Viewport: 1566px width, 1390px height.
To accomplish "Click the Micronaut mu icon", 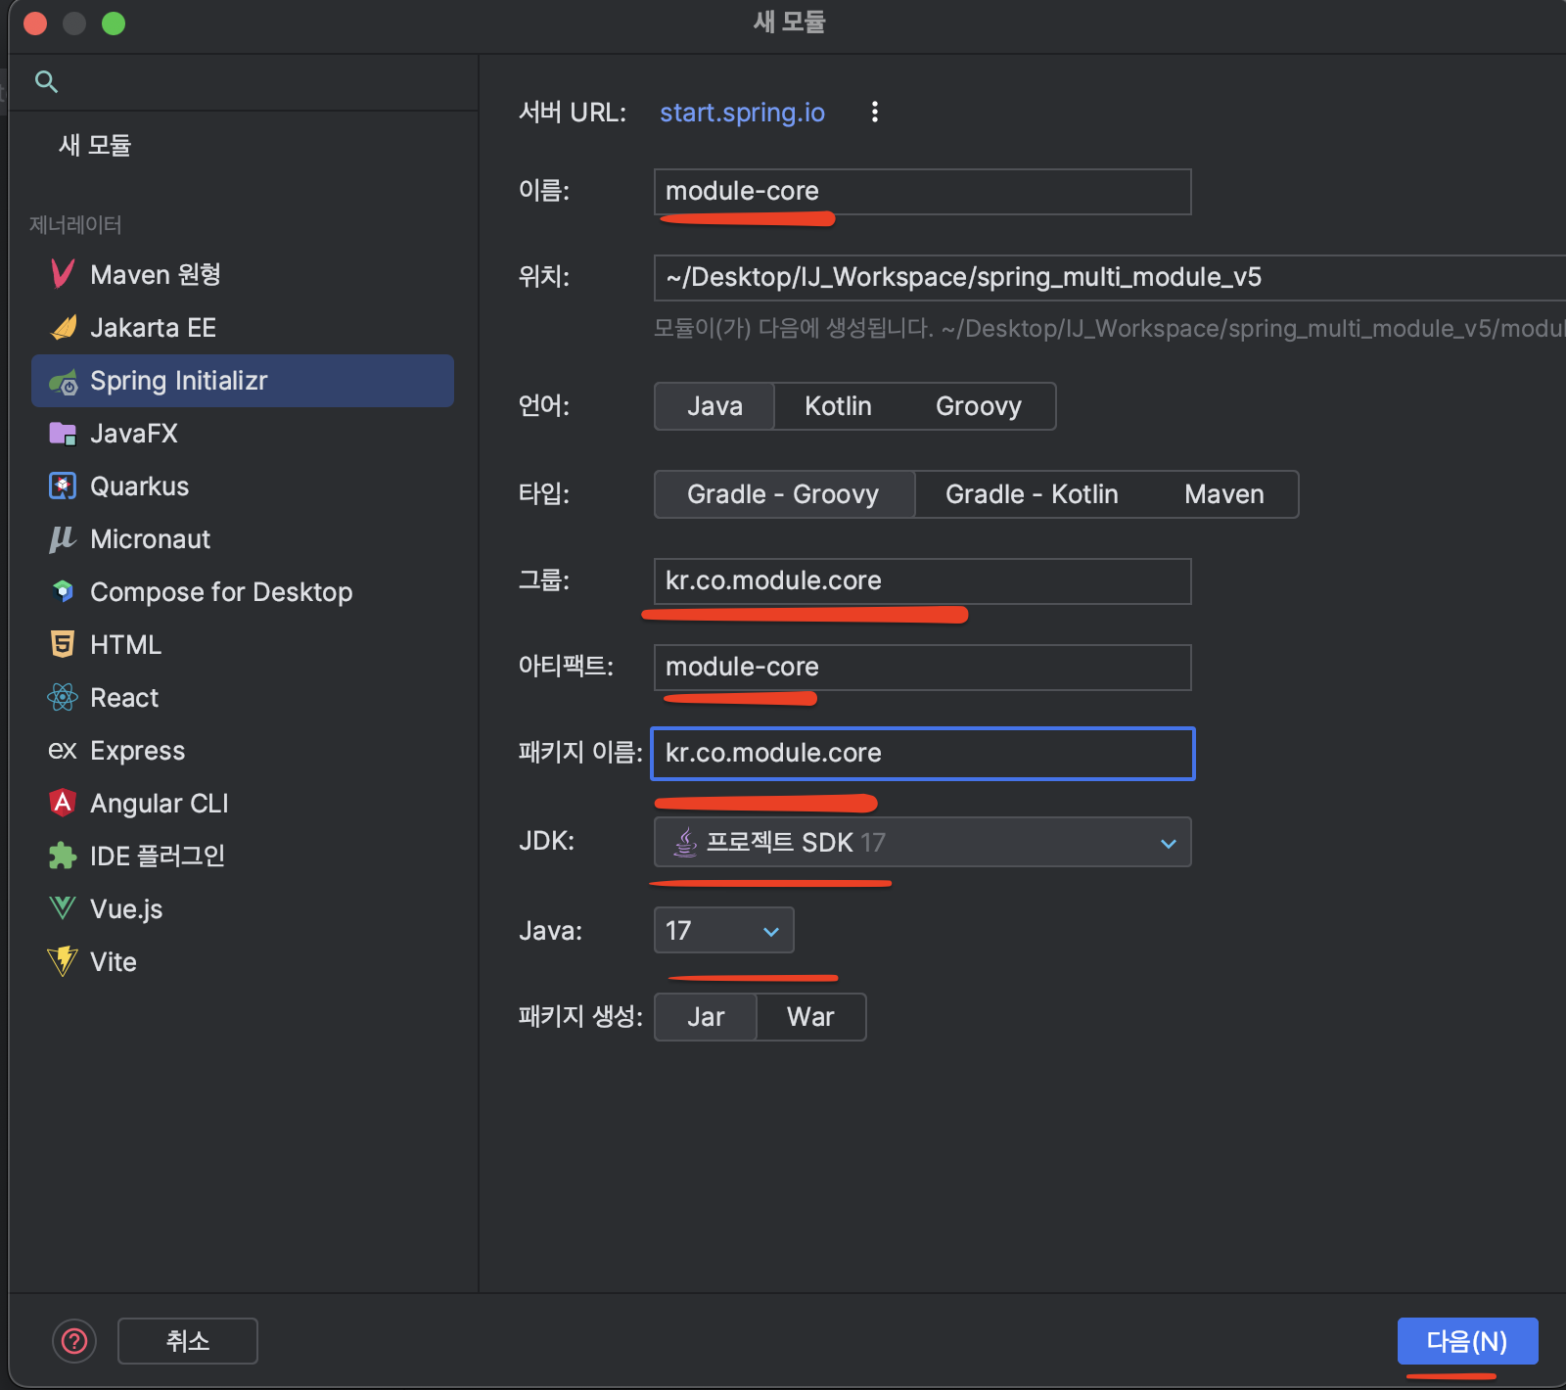I will click(x=63, y=538).
